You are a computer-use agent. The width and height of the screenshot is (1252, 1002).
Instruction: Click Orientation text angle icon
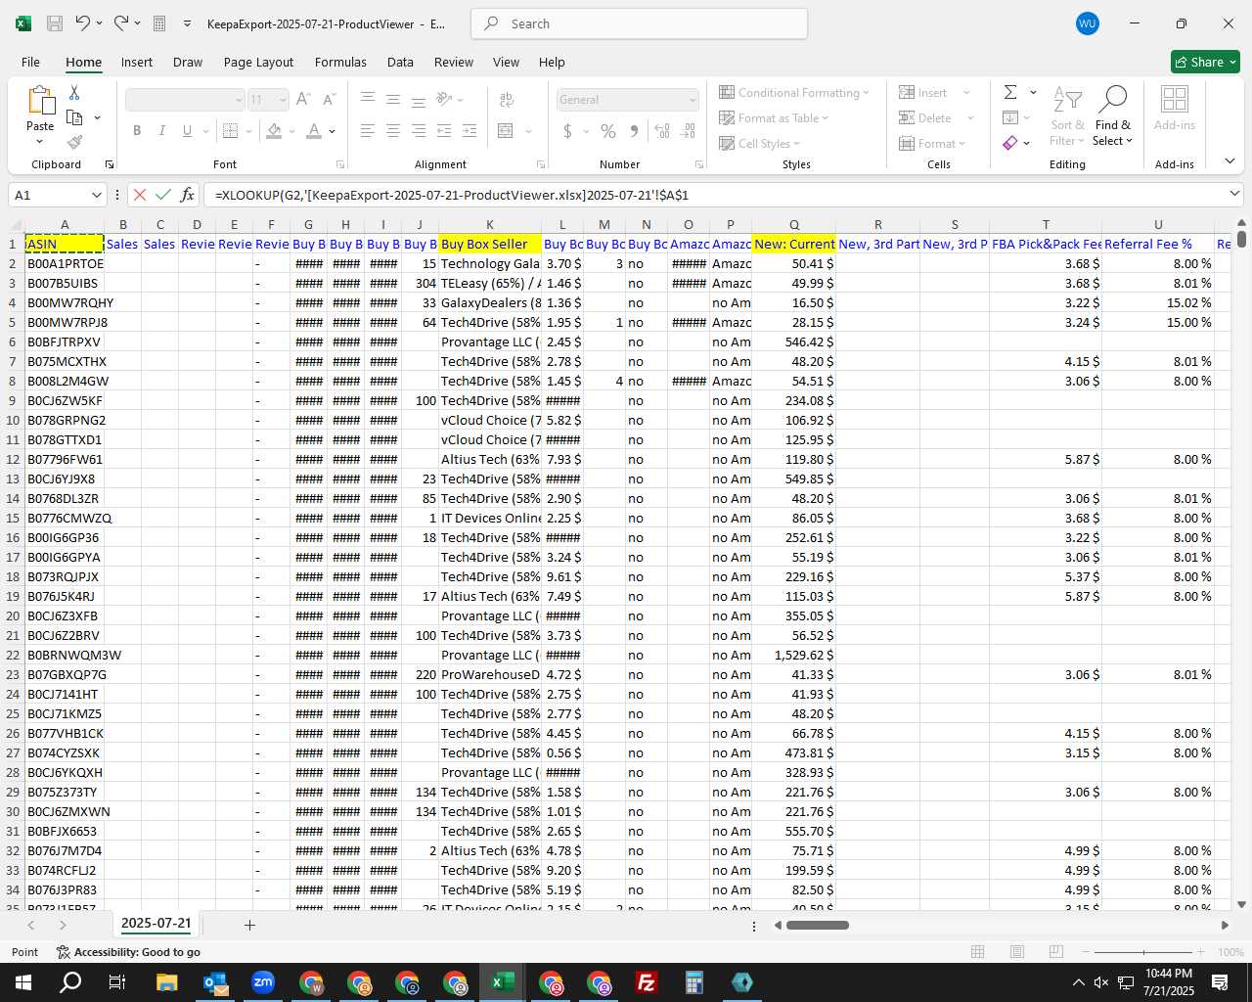pyautogui.click(x=444, y=100)
